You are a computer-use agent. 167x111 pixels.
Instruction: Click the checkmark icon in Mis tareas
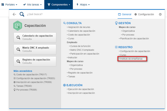coord(25,4)
